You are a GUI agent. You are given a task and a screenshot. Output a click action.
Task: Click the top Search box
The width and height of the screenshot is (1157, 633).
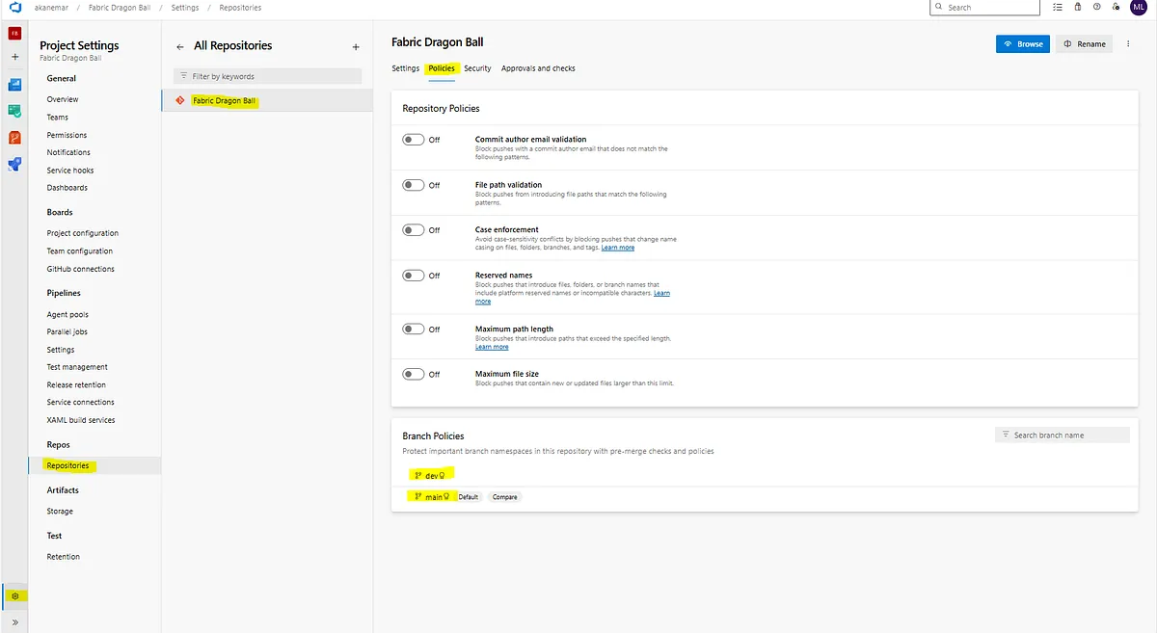pyautogui.click(x=984, y=8)
